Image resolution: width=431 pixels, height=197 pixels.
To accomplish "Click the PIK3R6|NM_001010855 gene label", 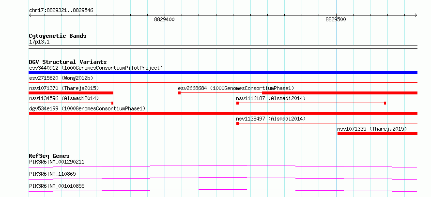I will tap(57, 186).
